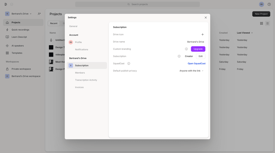
Task: Open Default publish privacy dropdown
Action: (191, 71)
